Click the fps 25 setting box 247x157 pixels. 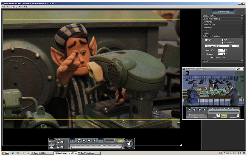coord(52,142)
